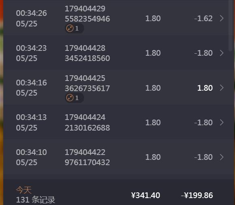Screen dimensions: 235x205
Task: Click total stake ¥341.40
Action: coord(146,195)
